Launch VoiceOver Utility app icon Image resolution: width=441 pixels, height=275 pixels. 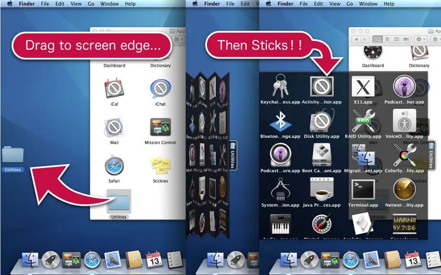click(x=404, y=121)
